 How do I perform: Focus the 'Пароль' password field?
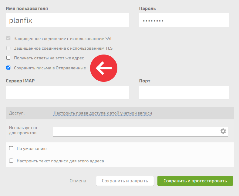point(184,20)
